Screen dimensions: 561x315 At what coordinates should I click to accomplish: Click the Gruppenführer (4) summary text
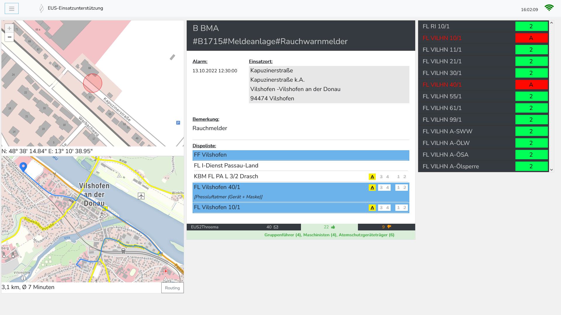[283, 235]
